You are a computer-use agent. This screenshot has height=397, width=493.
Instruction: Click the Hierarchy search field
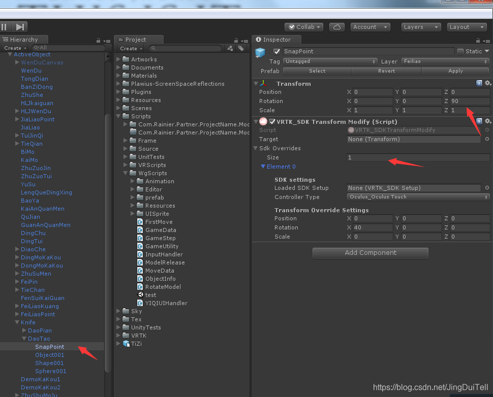point(68,47)
